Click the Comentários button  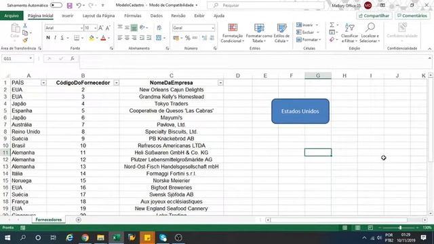(x=412, y=16)
